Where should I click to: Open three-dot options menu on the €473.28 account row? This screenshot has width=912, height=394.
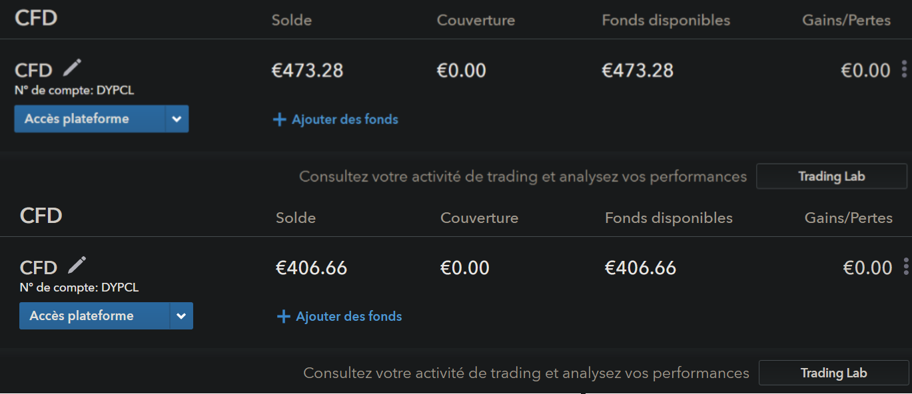click(904, 69)
